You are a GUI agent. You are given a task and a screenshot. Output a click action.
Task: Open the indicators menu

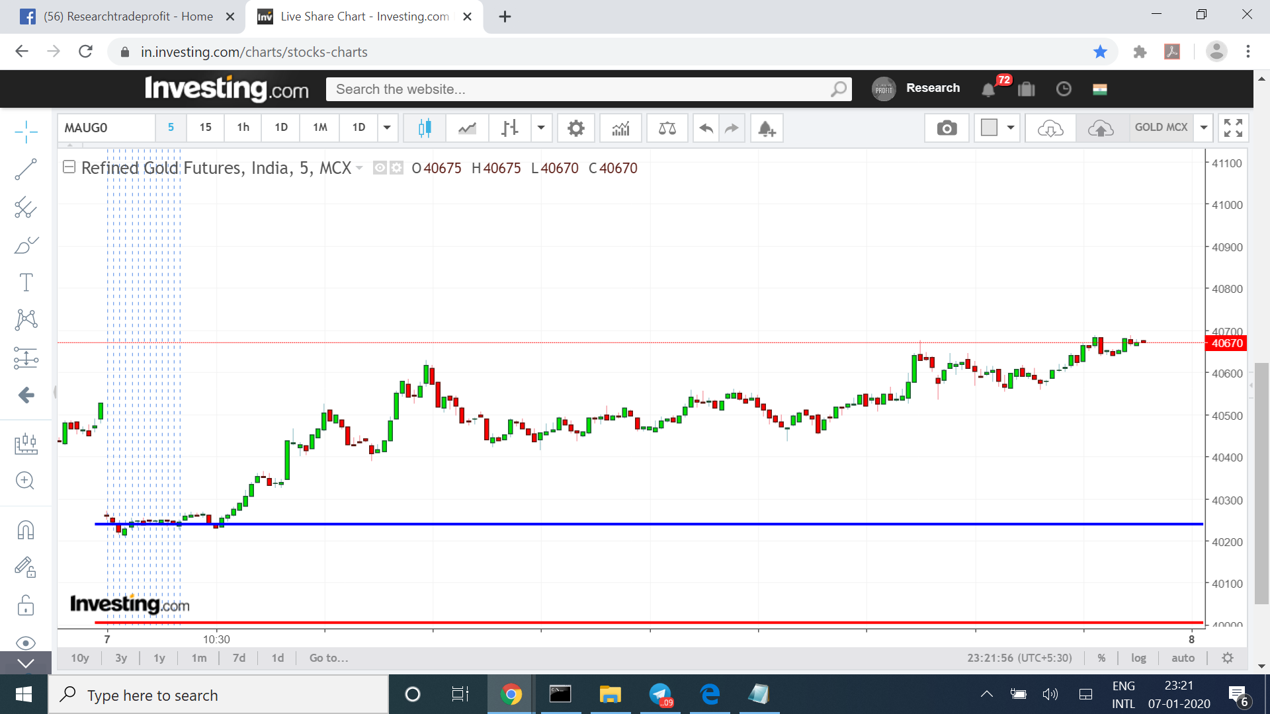[x=620, y=128]
